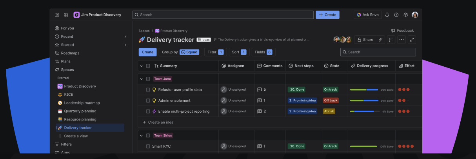Click the Create button above the table

tap(147, 52)
